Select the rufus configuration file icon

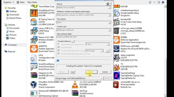[34, 58]
